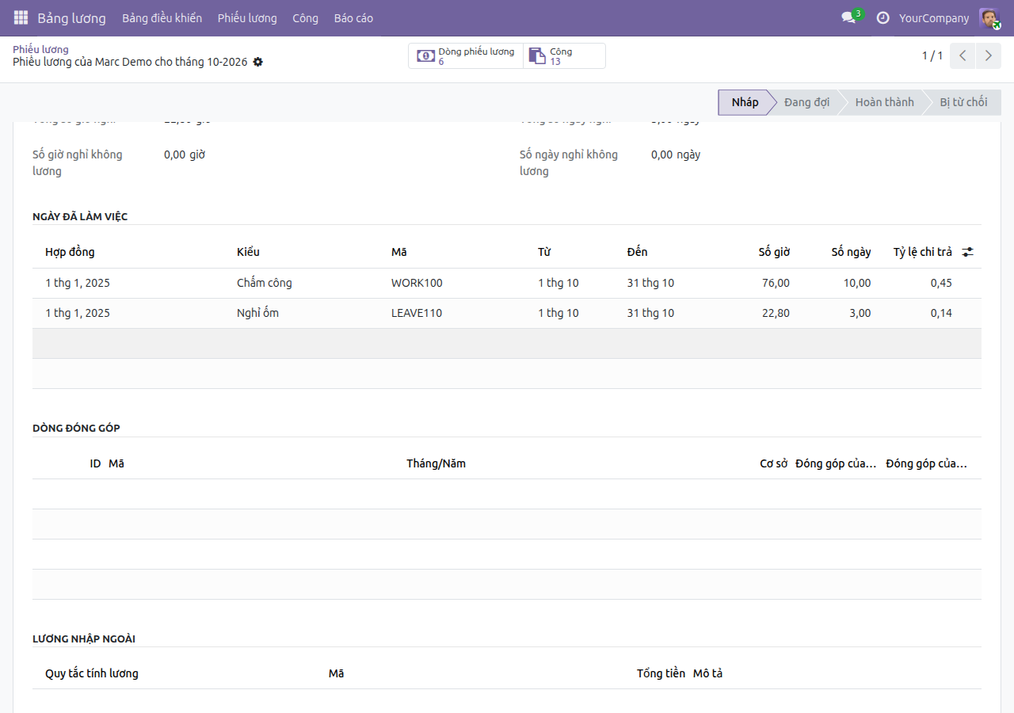This screenshot has width=1014, height=713.
Task: Select the Bị từ chối status stage
Action: [x=963, y=102]
